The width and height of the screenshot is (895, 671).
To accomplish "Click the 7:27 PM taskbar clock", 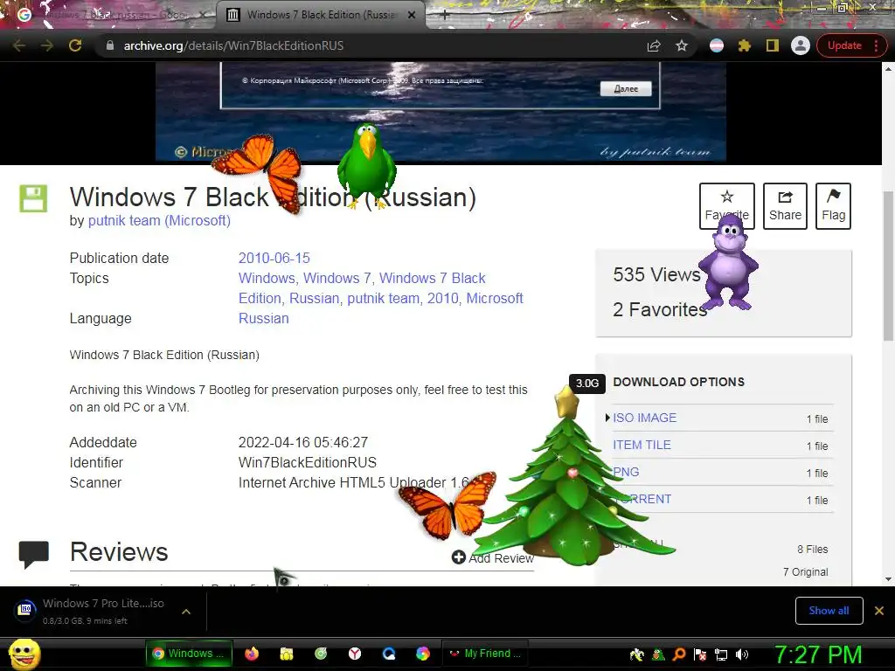I will 818,654.
